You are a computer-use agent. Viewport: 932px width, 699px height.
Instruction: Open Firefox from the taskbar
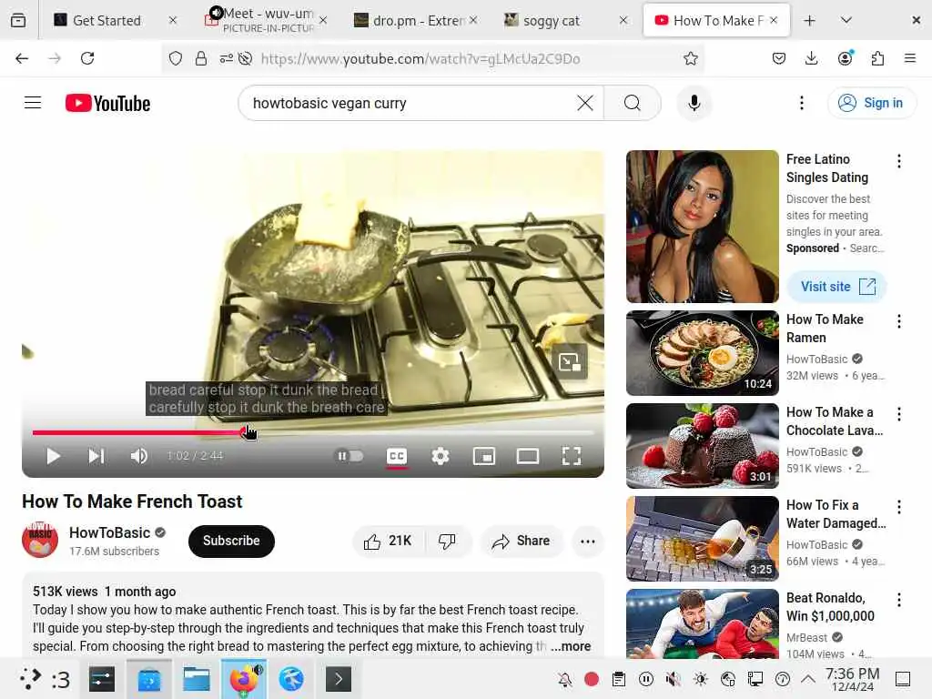click(x=244, y=679)
